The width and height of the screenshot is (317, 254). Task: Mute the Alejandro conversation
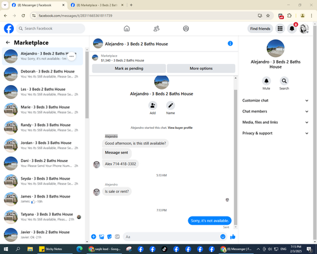click(266, 81)
